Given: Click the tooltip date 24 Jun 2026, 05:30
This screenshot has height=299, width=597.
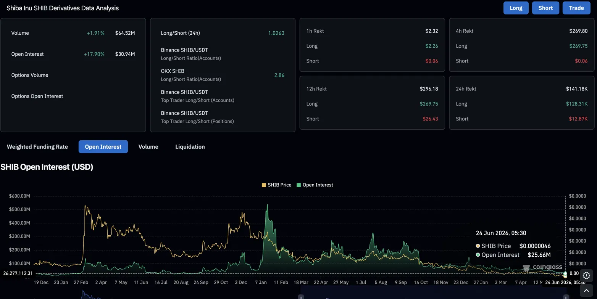Looking at the screenshot, I should click(x=501, y=233).
